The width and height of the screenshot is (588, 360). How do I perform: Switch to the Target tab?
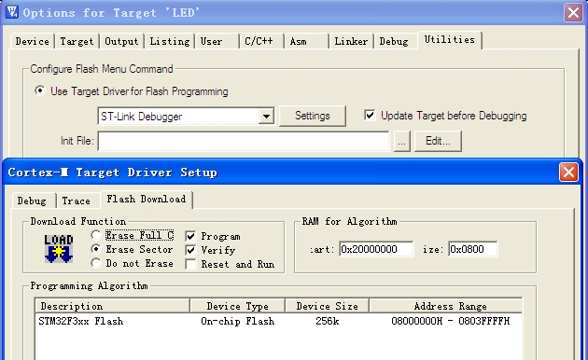point(77,41)
